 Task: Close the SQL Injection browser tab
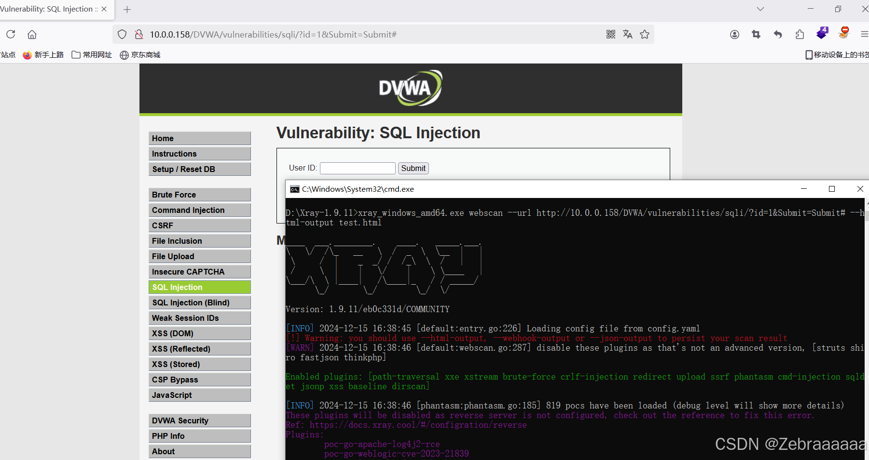[104, 9]
